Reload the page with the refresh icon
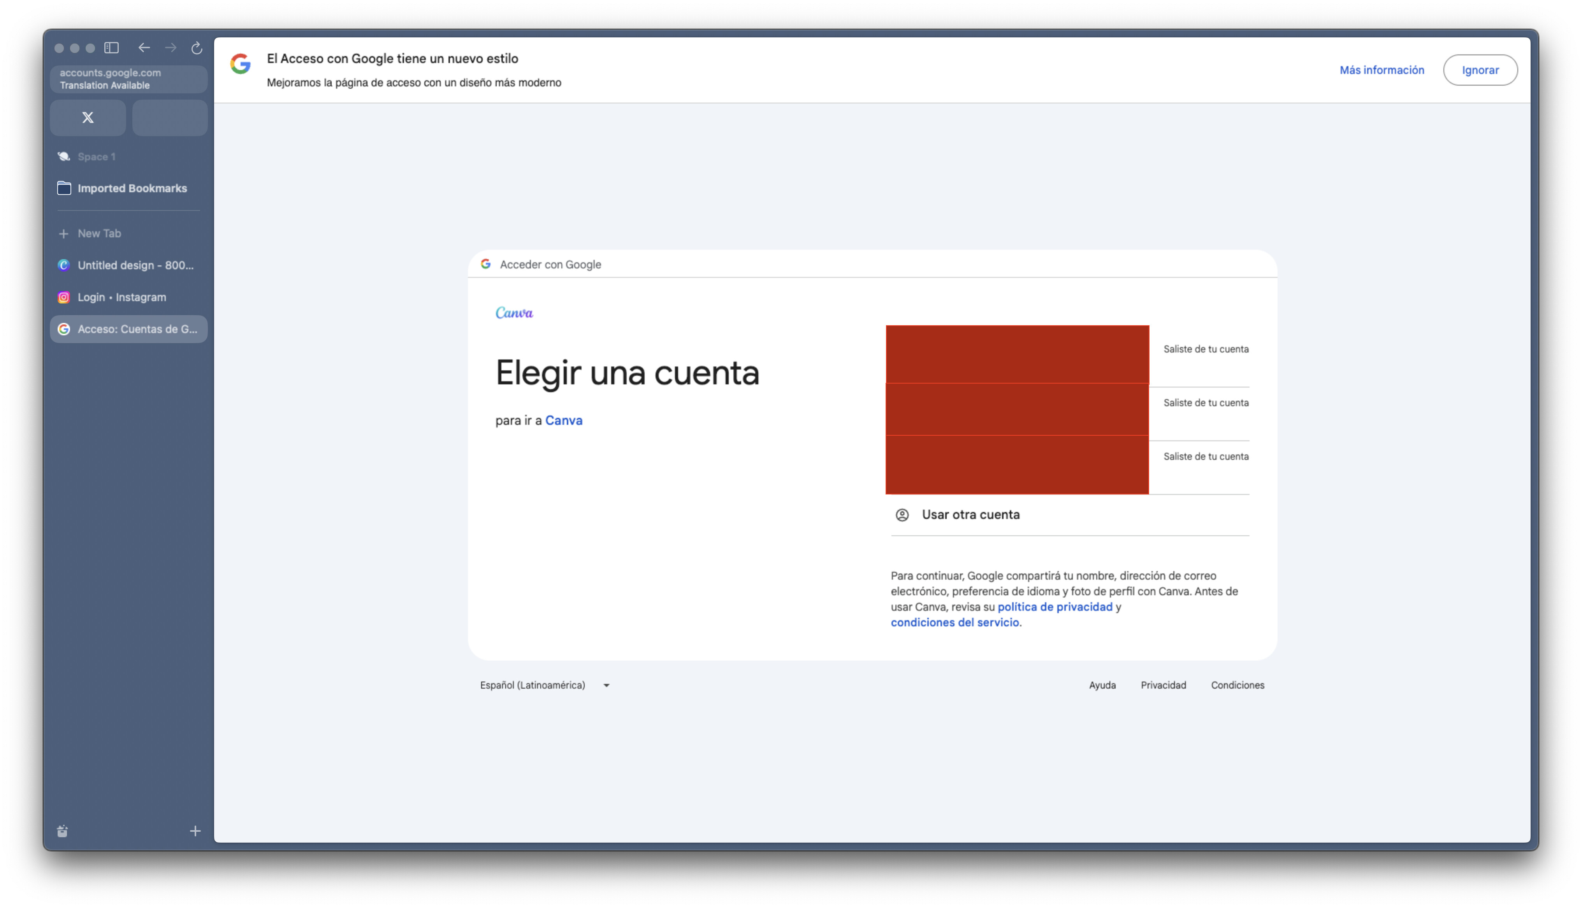 [197, 47]
